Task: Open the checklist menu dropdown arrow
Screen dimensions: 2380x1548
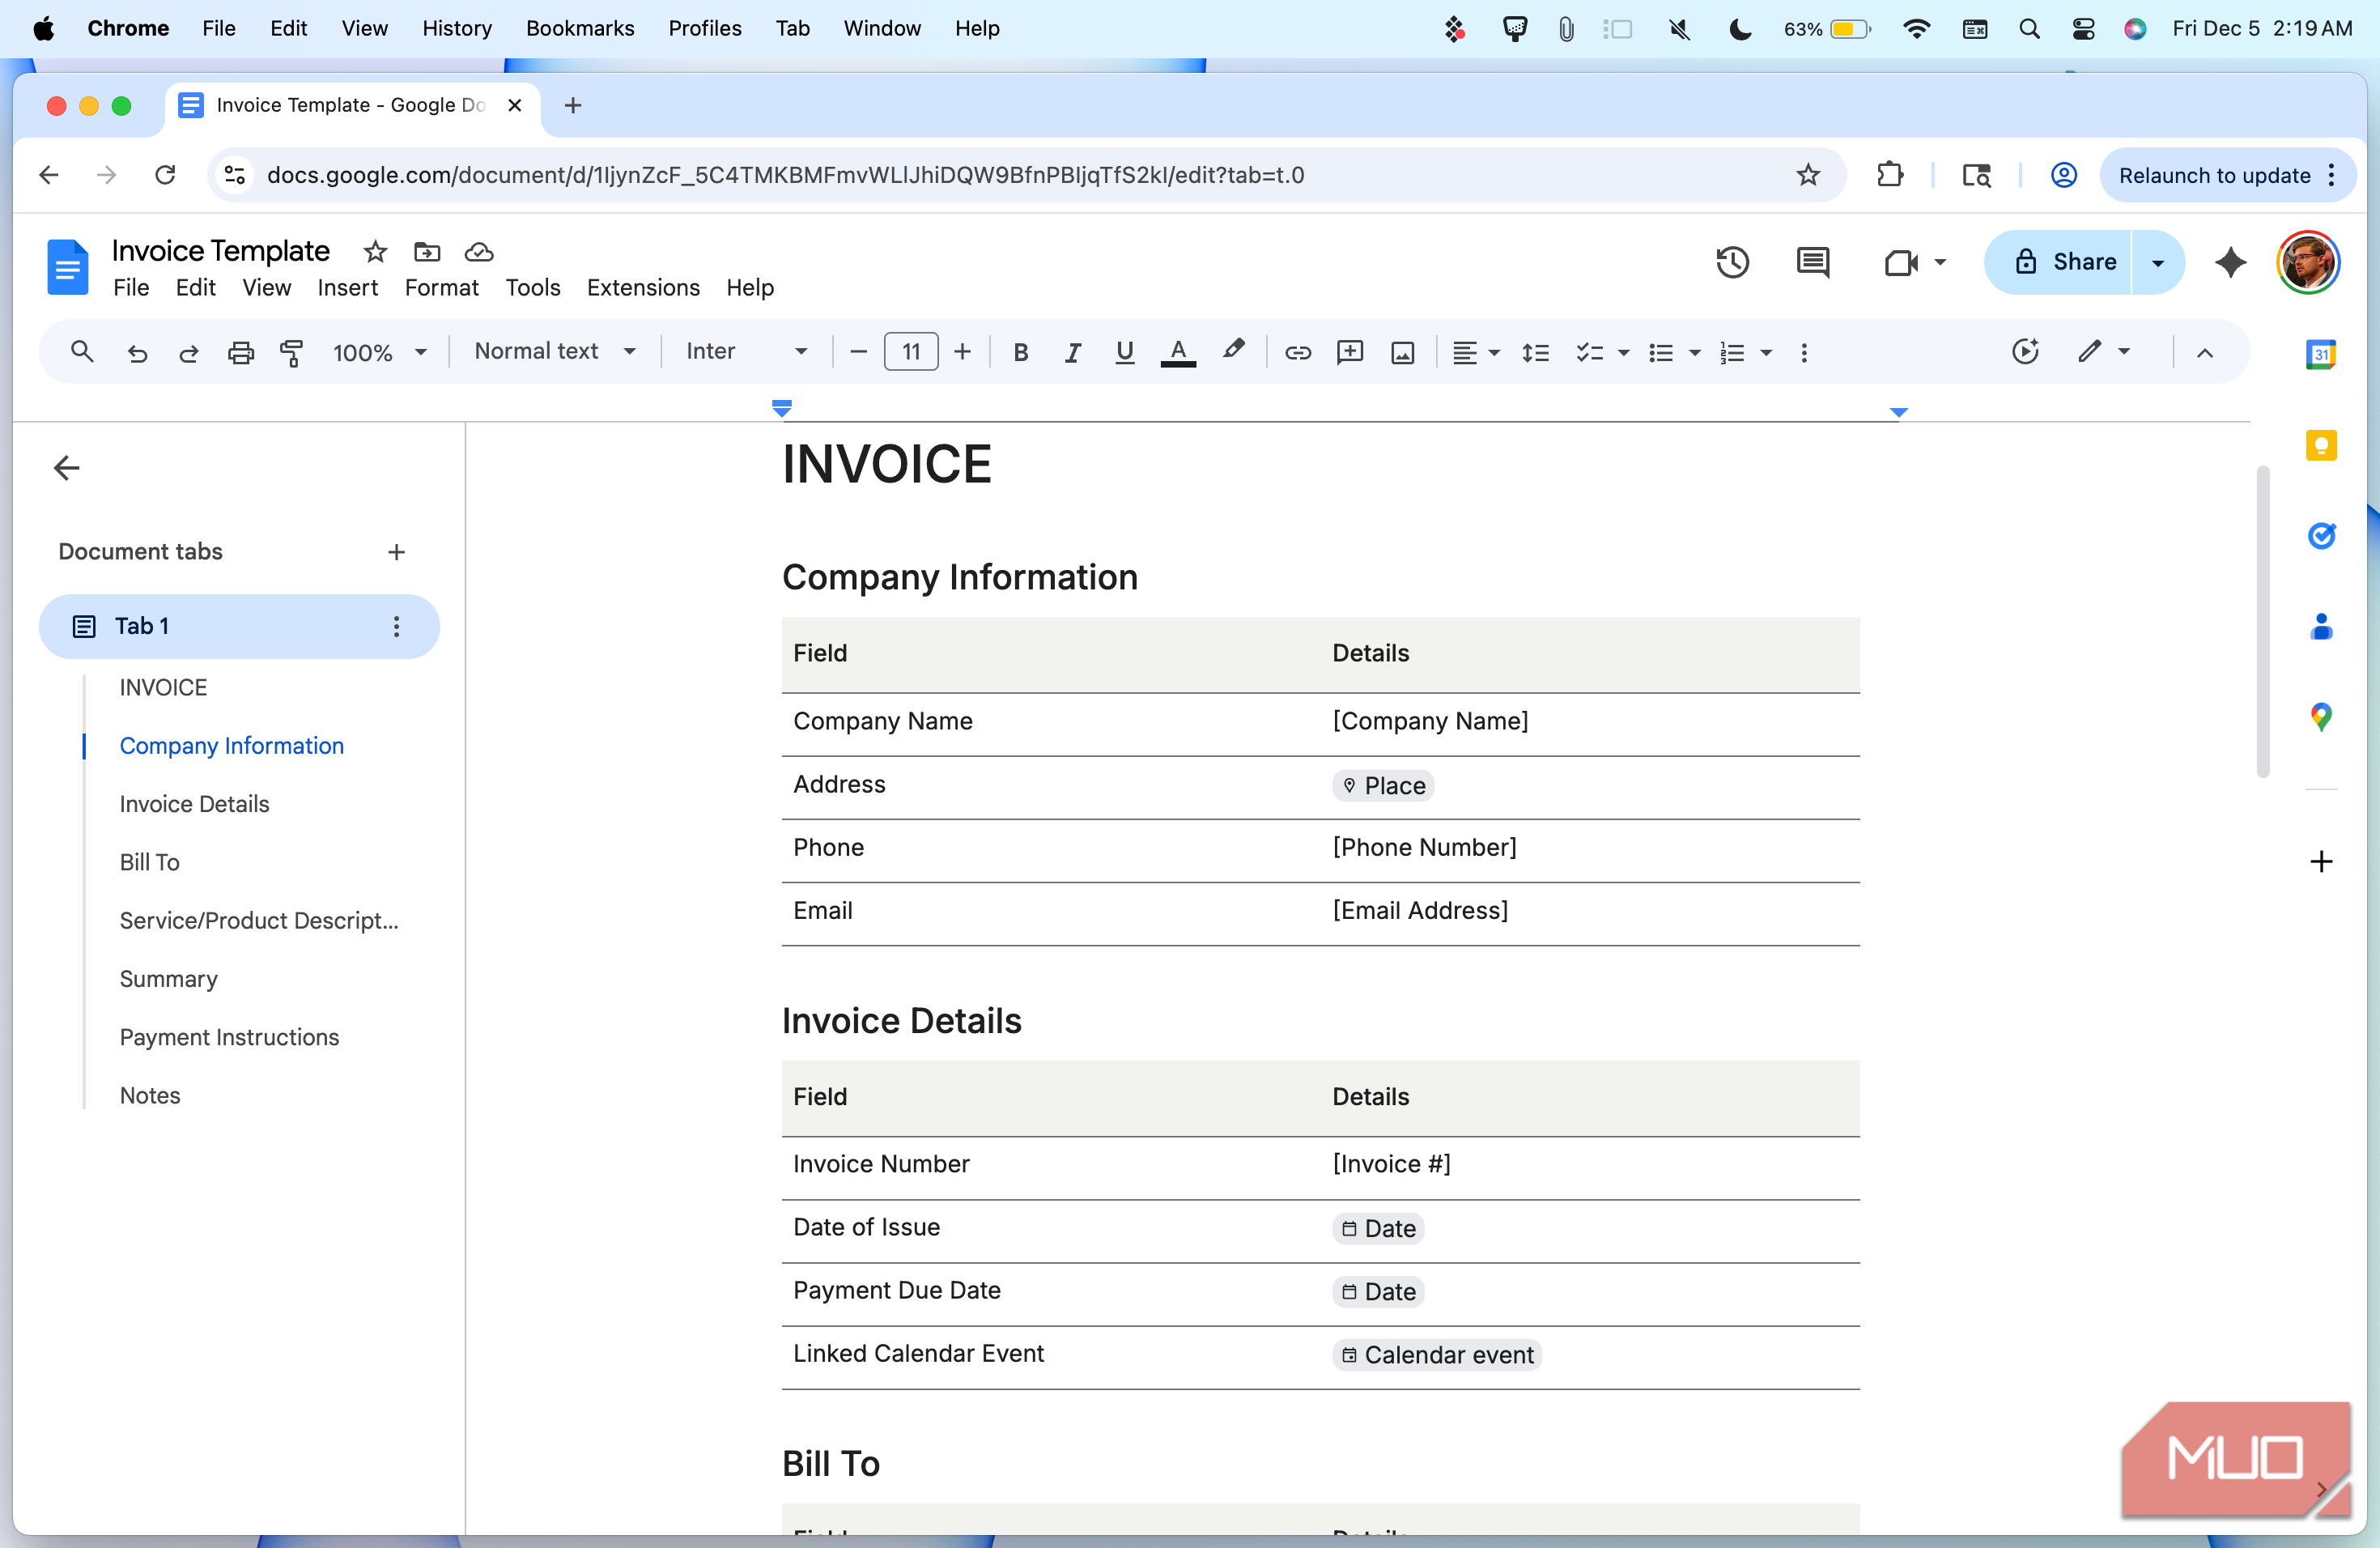Action: click(1622, 352)
